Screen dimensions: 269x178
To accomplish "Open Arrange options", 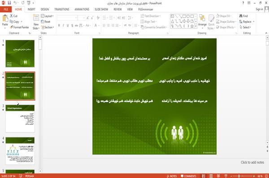I will [202, 22].
